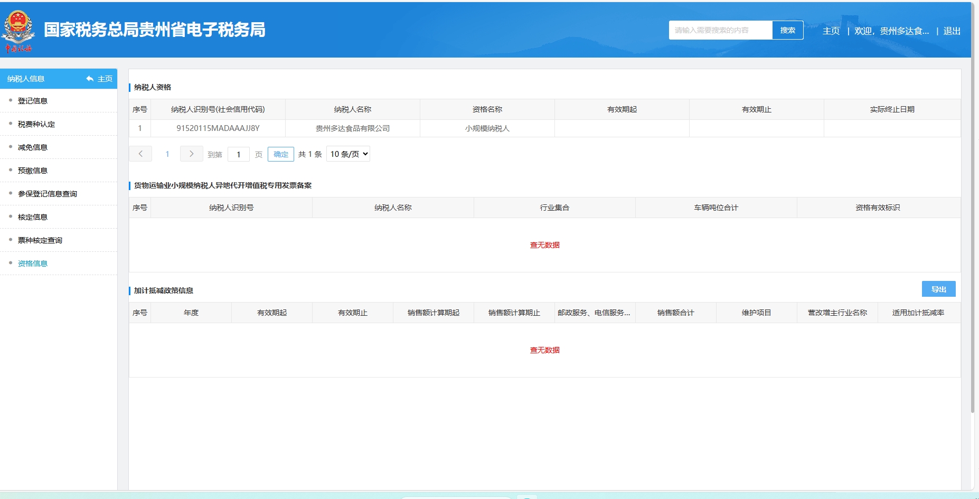Screen dimensions: 979x499
Task: Click 退出 to log out
Action: (952, 31)
